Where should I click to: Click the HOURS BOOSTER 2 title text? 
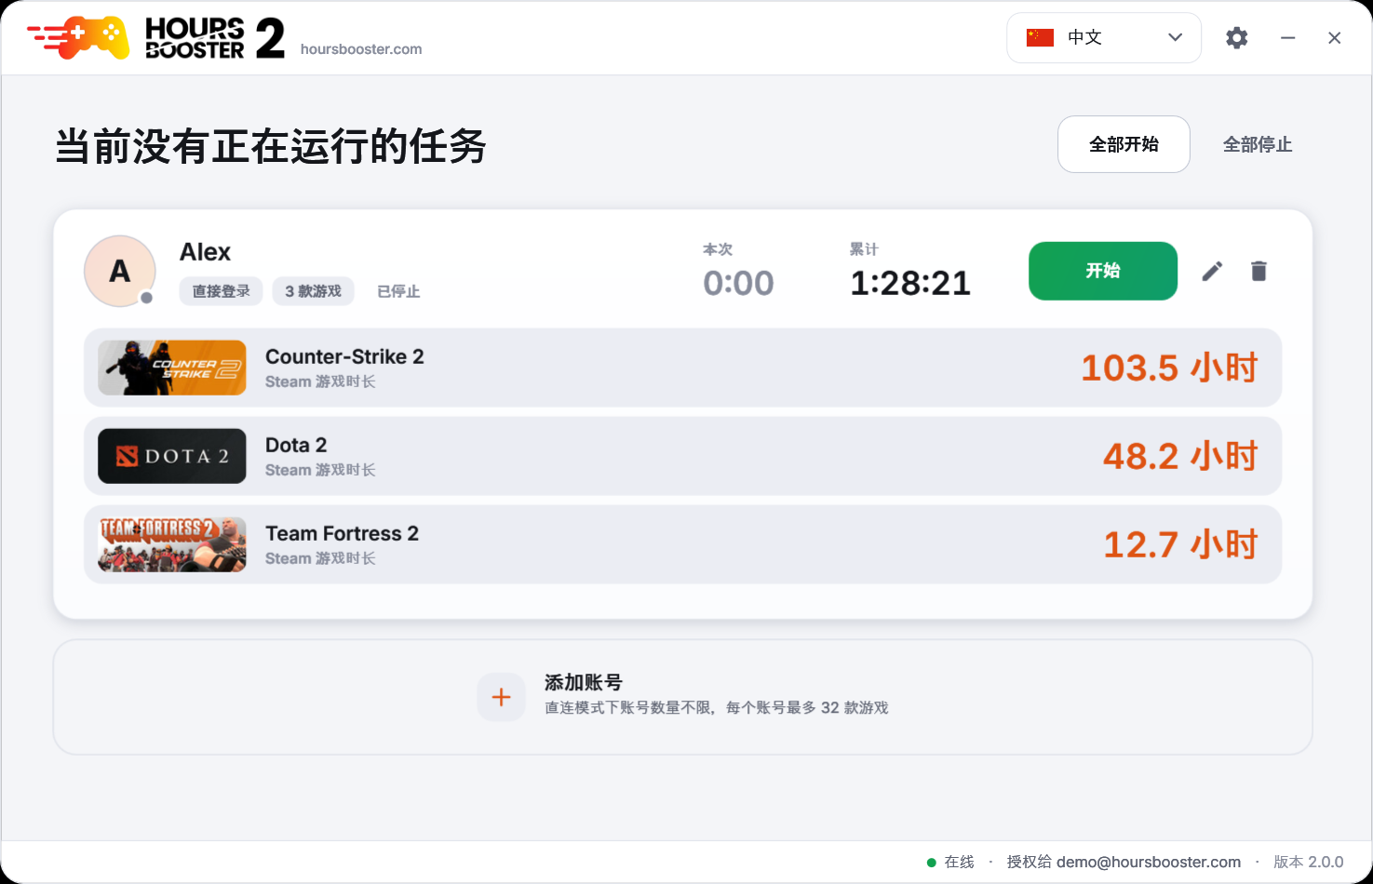point(215,38)
